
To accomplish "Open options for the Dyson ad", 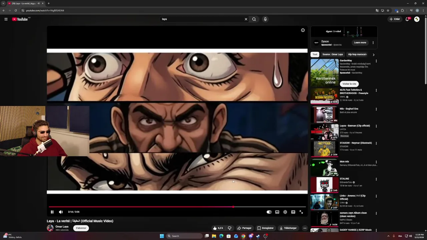I will (373, 43).
